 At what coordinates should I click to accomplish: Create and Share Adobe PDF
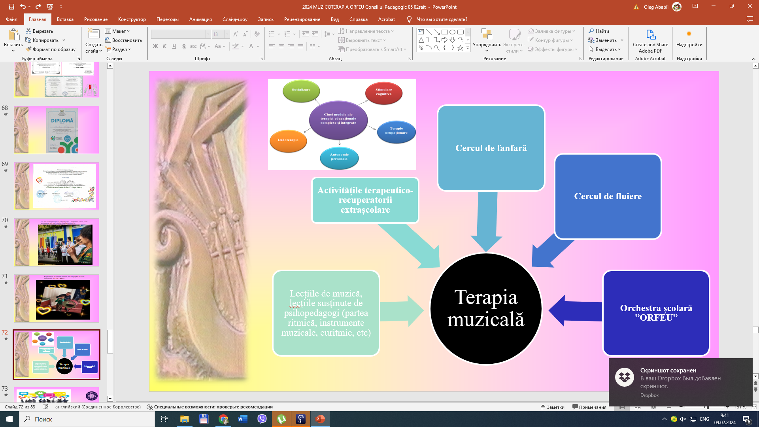coord(650,41)
